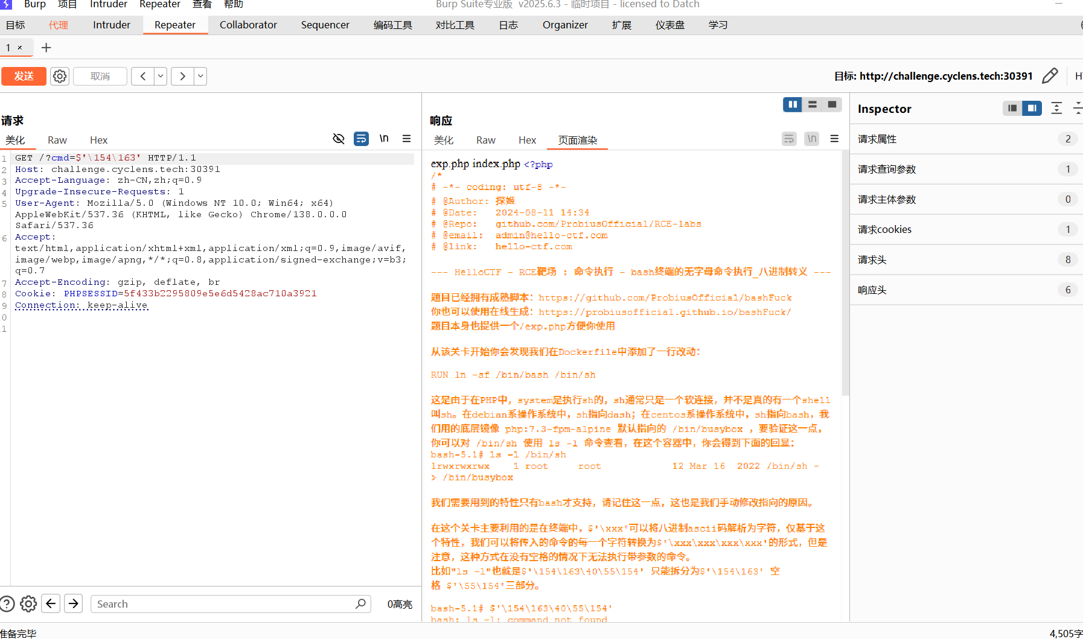The height and width of the screenshot is (639, 1083).
Task: Toggle request newline \n display
Action: point(384,139)
